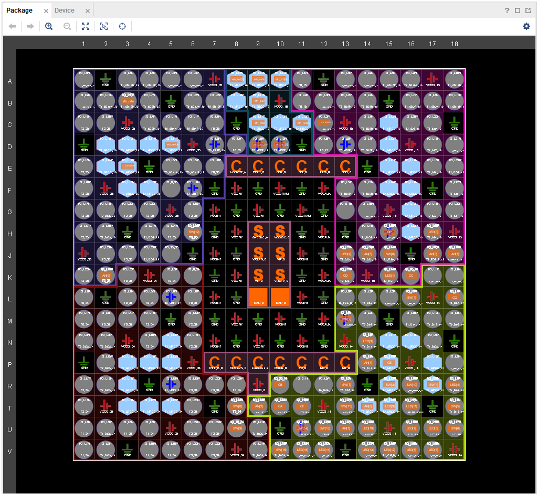Select the VCCO_0 power pin
Viewport: 537px width, 494px height.
click(258, 384)
